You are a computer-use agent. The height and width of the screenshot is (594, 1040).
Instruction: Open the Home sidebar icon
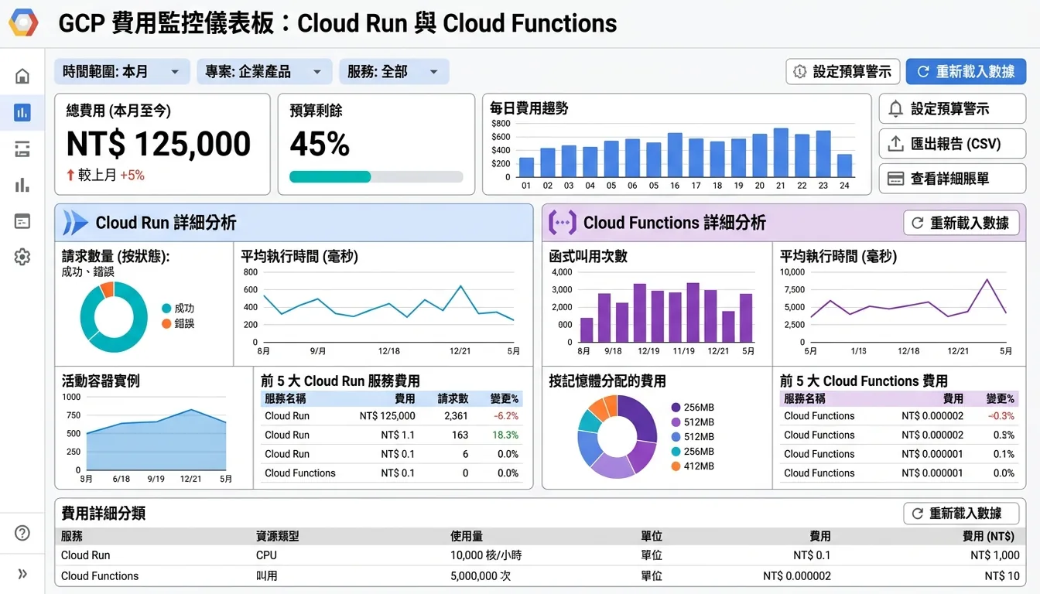22,76
